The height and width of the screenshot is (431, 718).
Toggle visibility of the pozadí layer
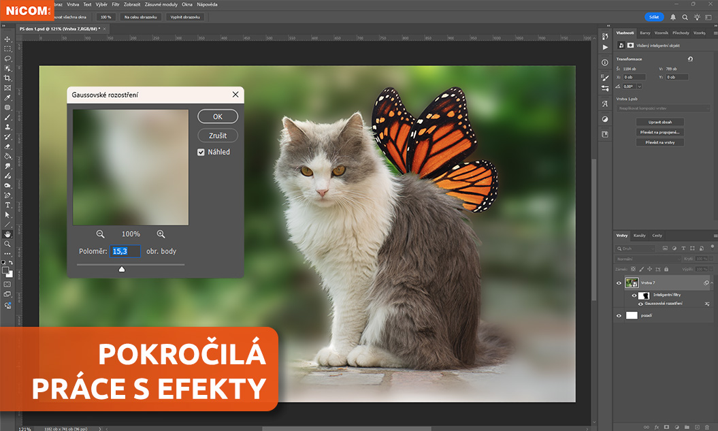[x=619, y=315]
